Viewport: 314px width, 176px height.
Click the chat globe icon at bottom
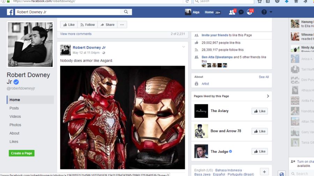coord(282,174)
